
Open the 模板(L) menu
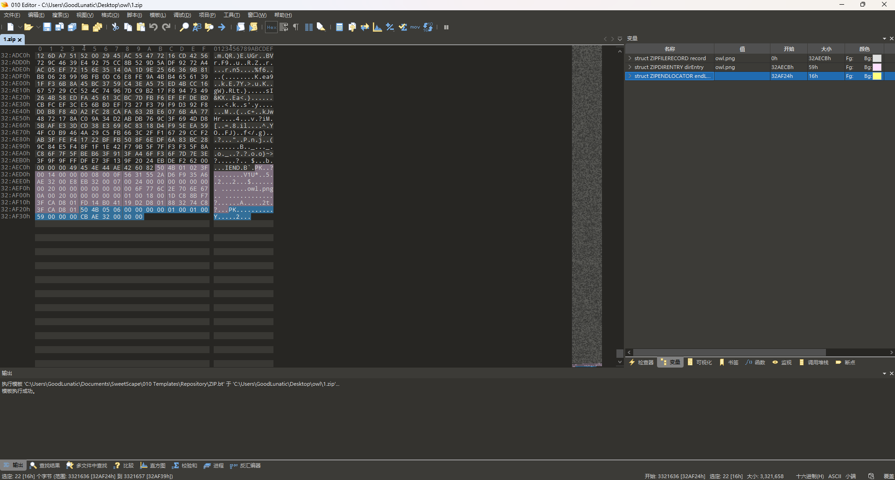click(158, 15)
